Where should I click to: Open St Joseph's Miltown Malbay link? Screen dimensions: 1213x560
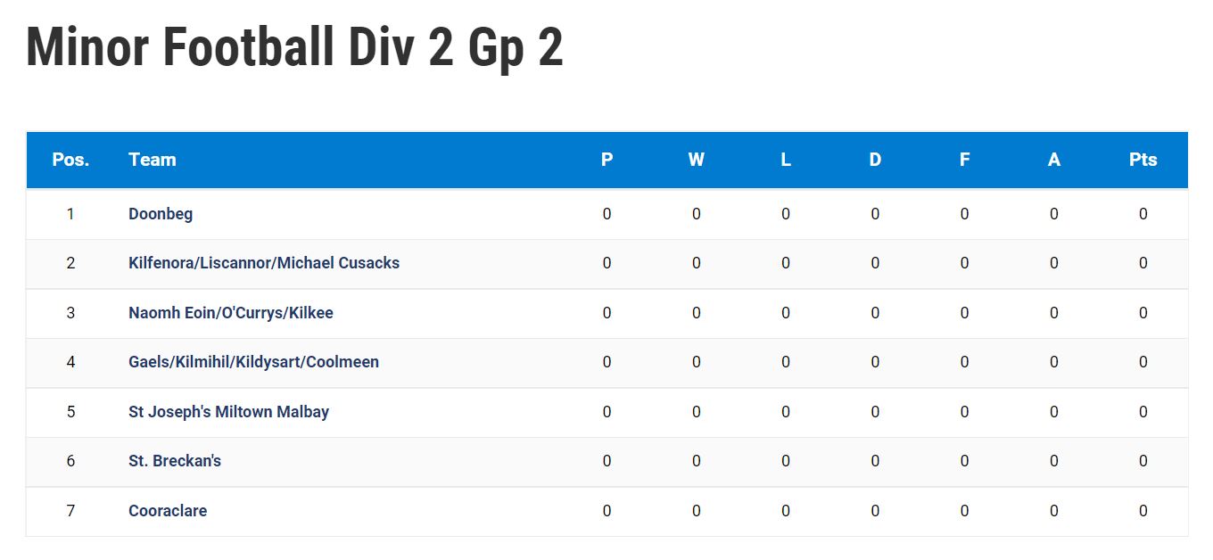pyautogui.click(x=228, y=412)
